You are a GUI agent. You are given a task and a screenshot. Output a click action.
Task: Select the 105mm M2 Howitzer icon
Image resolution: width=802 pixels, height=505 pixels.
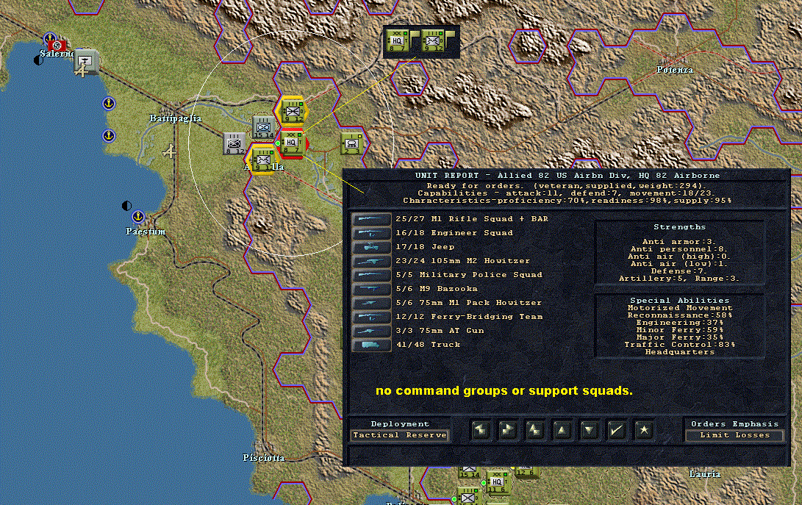click(372, 261)
